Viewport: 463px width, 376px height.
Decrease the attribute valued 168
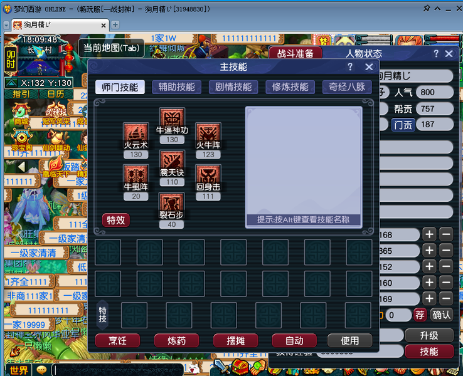[446, 235]
